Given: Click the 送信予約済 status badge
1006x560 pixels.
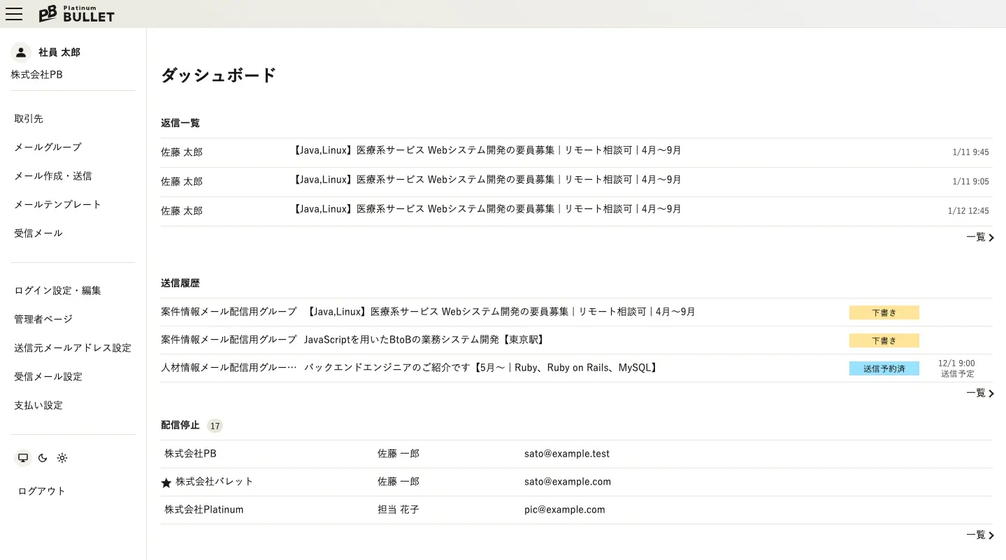Looking at the screenshot, I should tap(884, 368).
